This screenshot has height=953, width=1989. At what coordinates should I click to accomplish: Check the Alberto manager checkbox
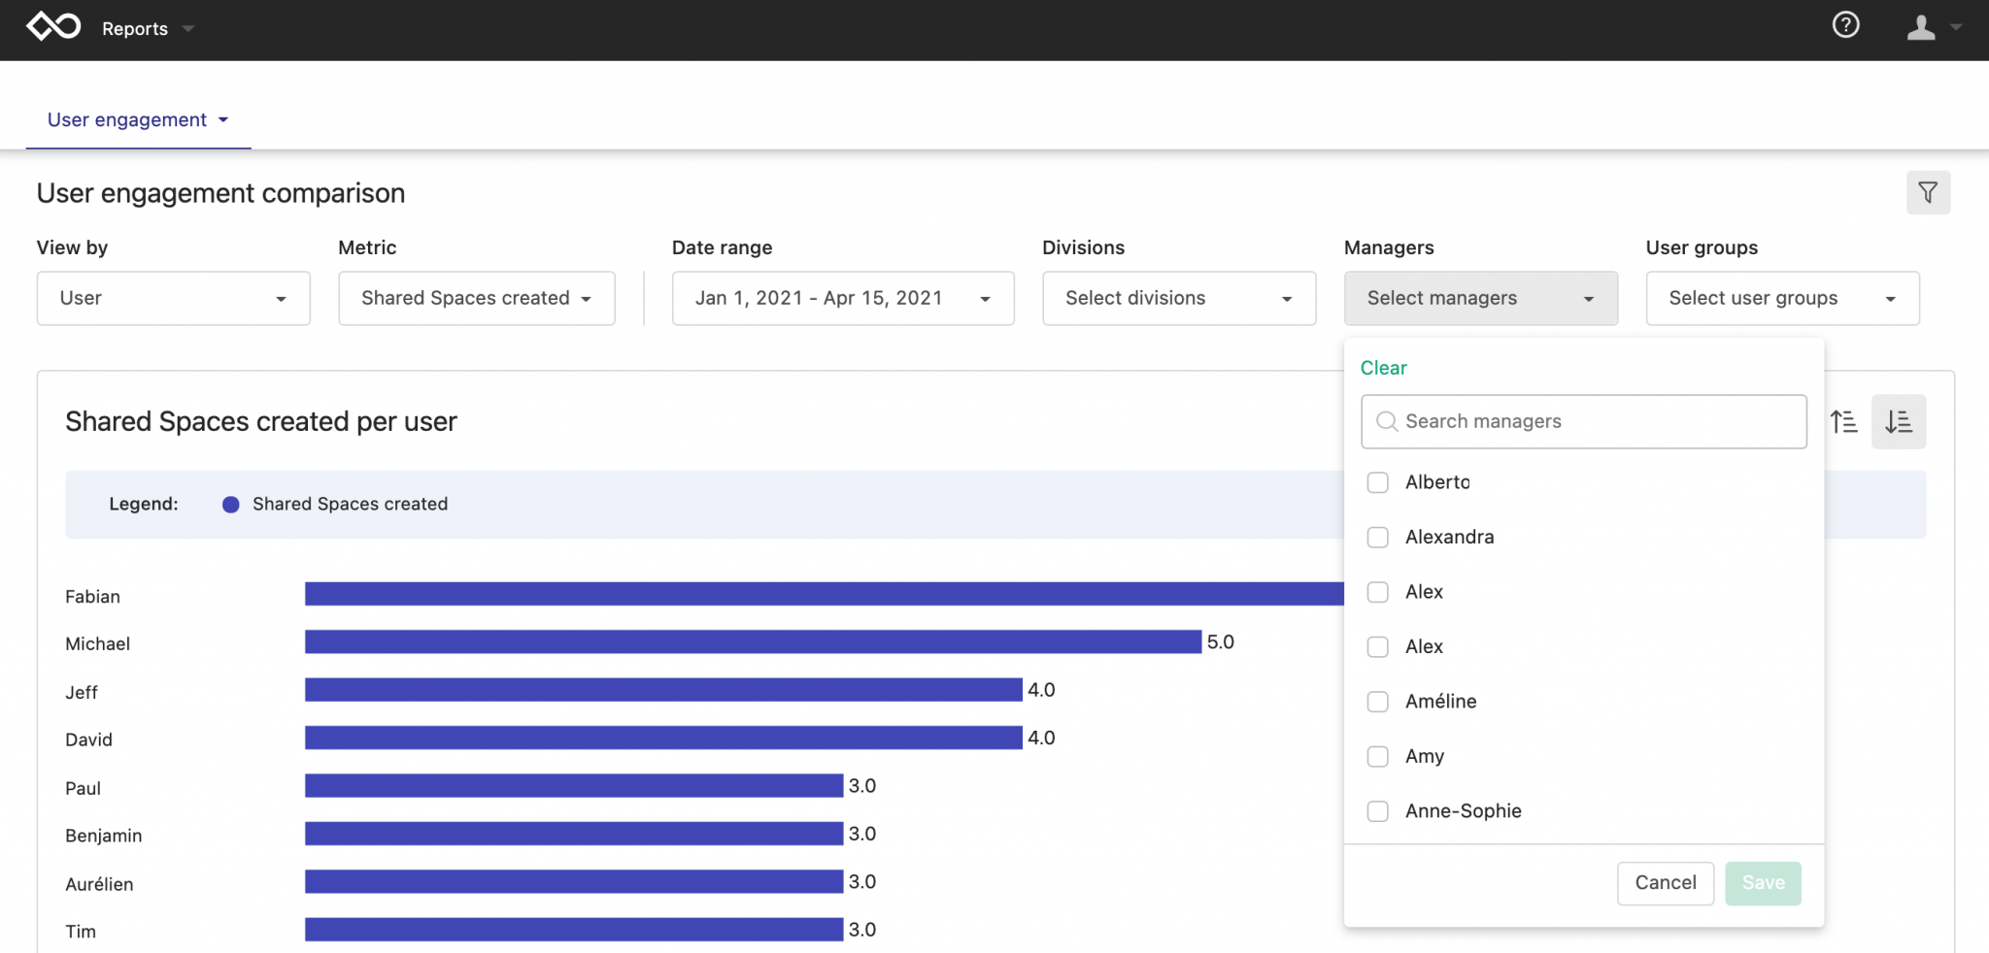coord(1378,481)
